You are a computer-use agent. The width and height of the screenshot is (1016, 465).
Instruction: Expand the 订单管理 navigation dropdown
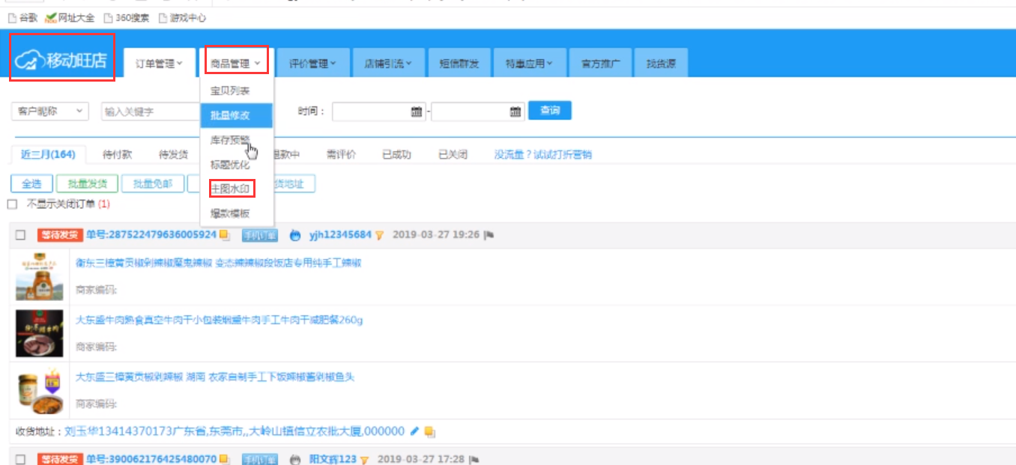point(159,64)
